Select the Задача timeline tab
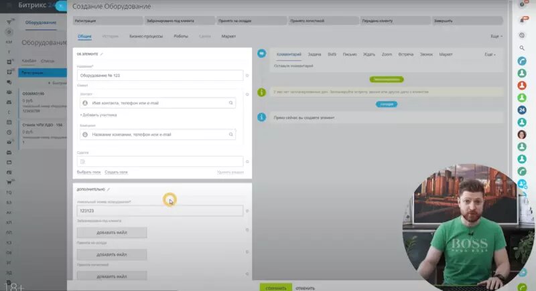This screenshot has height=291, width=536. tap(314, 55)
